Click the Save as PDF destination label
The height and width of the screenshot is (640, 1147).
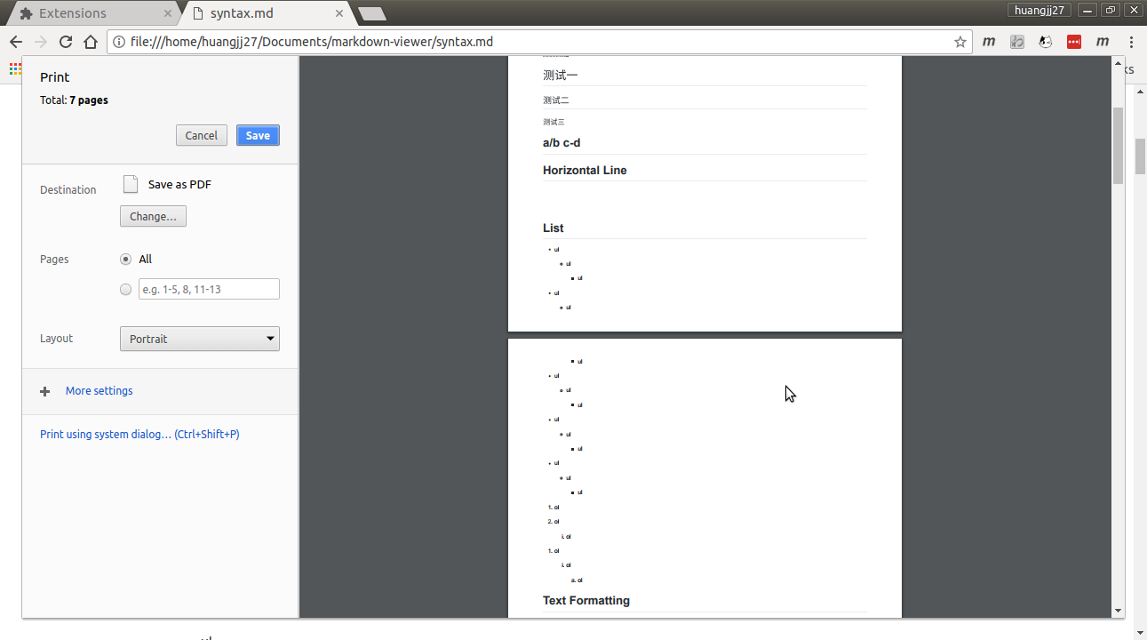point(179,185)
